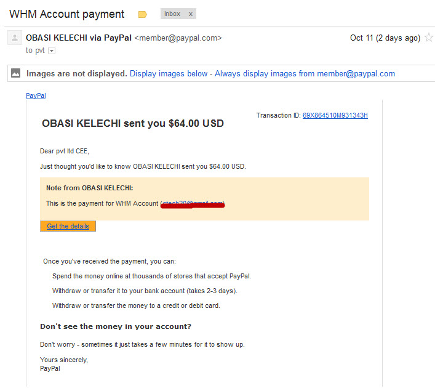Click the Oct 11 date stamp
The image size is (435, 388).
(385, 38)
